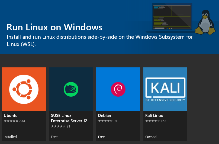Open the Debian swirl logo tile
The height and width of the screenshot is (144, 219).
click(x=118, y=89)
